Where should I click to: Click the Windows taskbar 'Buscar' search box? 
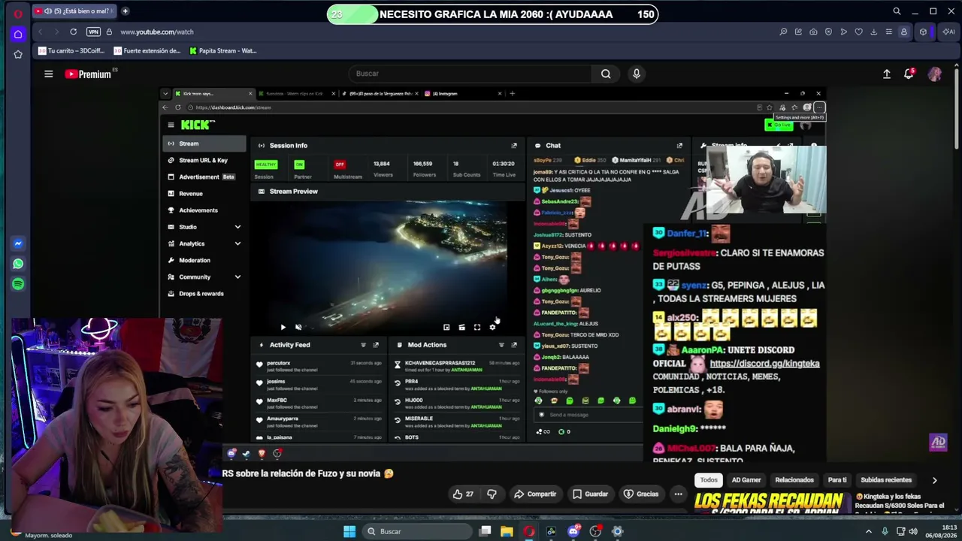click(x=417, y=531)
